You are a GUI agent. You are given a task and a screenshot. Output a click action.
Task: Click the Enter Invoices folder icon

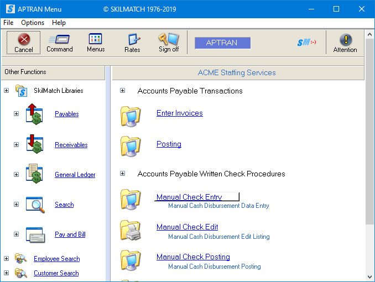click(x=131, y=116)
